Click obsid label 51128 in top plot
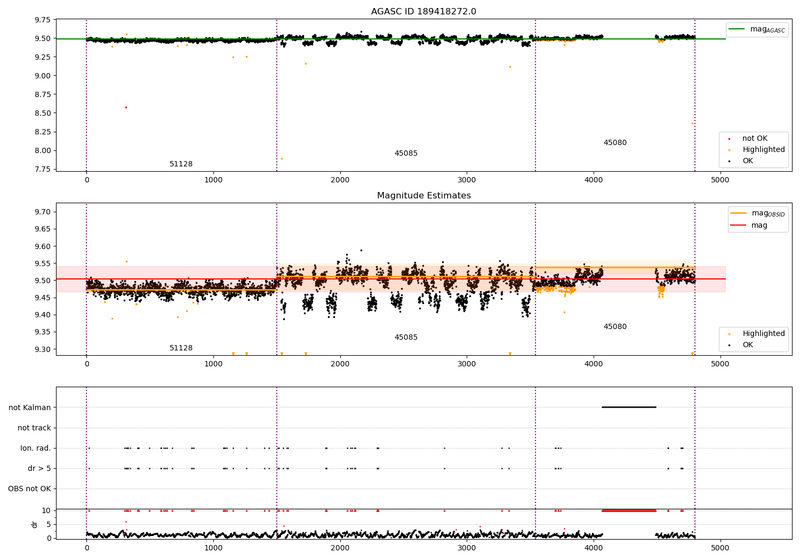 (x=181, y=164)
